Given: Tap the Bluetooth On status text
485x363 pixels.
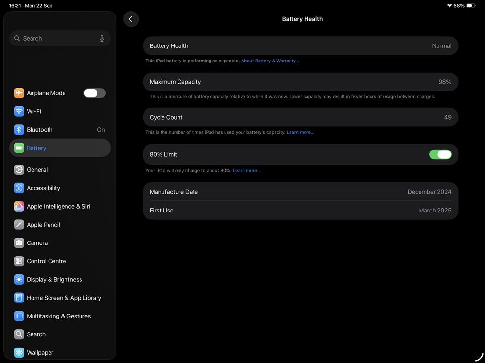Looking at the screenshot, I should click(101, 130).
